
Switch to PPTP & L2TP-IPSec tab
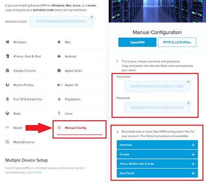tap(177, 42)
